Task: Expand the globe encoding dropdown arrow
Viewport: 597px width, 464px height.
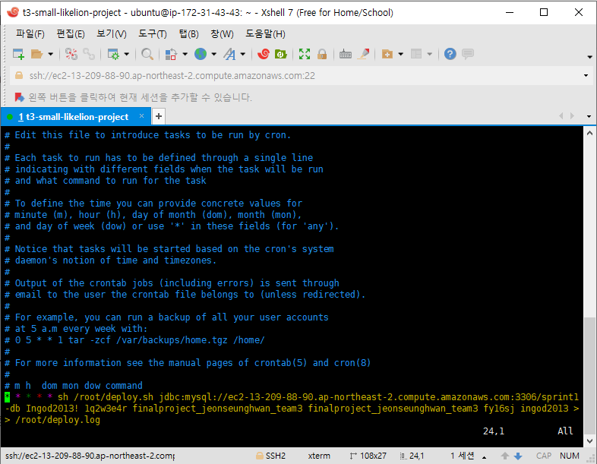Action: point(214,54)
